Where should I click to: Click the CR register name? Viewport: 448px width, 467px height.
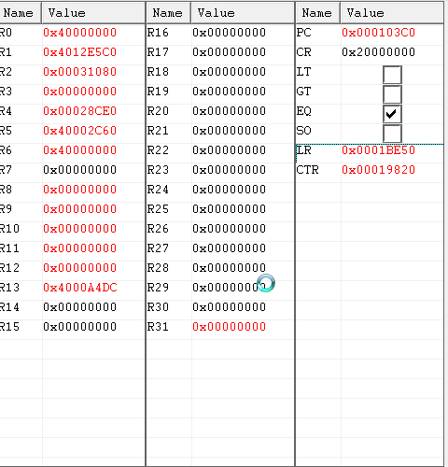coord(303,52)
